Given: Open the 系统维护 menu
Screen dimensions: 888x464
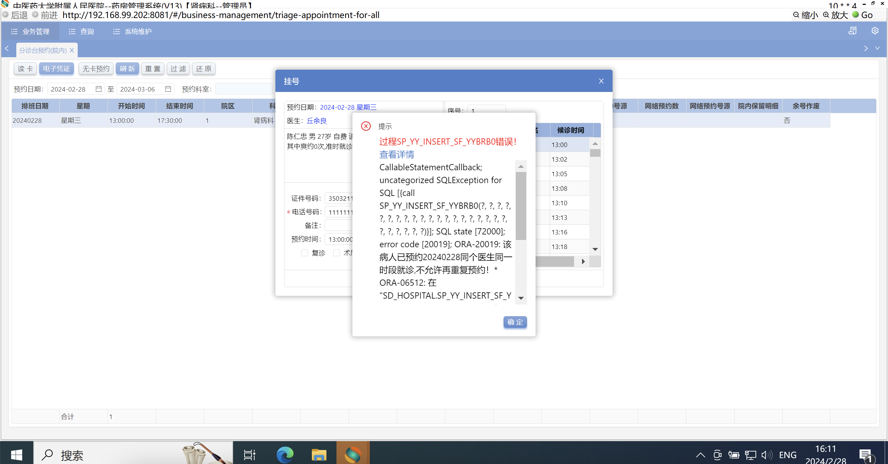Looking at the screenshot, I should point(132,32).
